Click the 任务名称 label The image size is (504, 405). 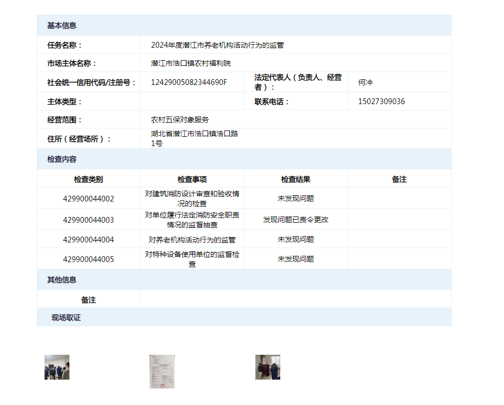(65, 45)
